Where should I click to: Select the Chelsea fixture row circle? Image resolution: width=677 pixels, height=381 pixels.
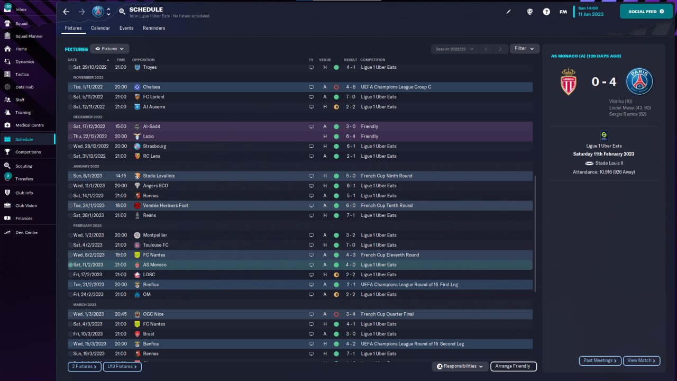70,87
